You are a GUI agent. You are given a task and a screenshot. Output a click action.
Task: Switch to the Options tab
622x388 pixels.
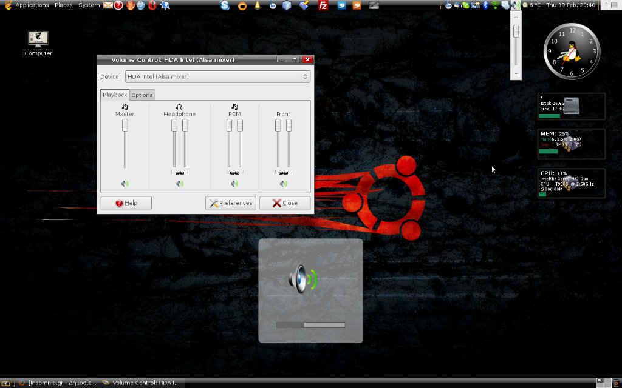142,95
